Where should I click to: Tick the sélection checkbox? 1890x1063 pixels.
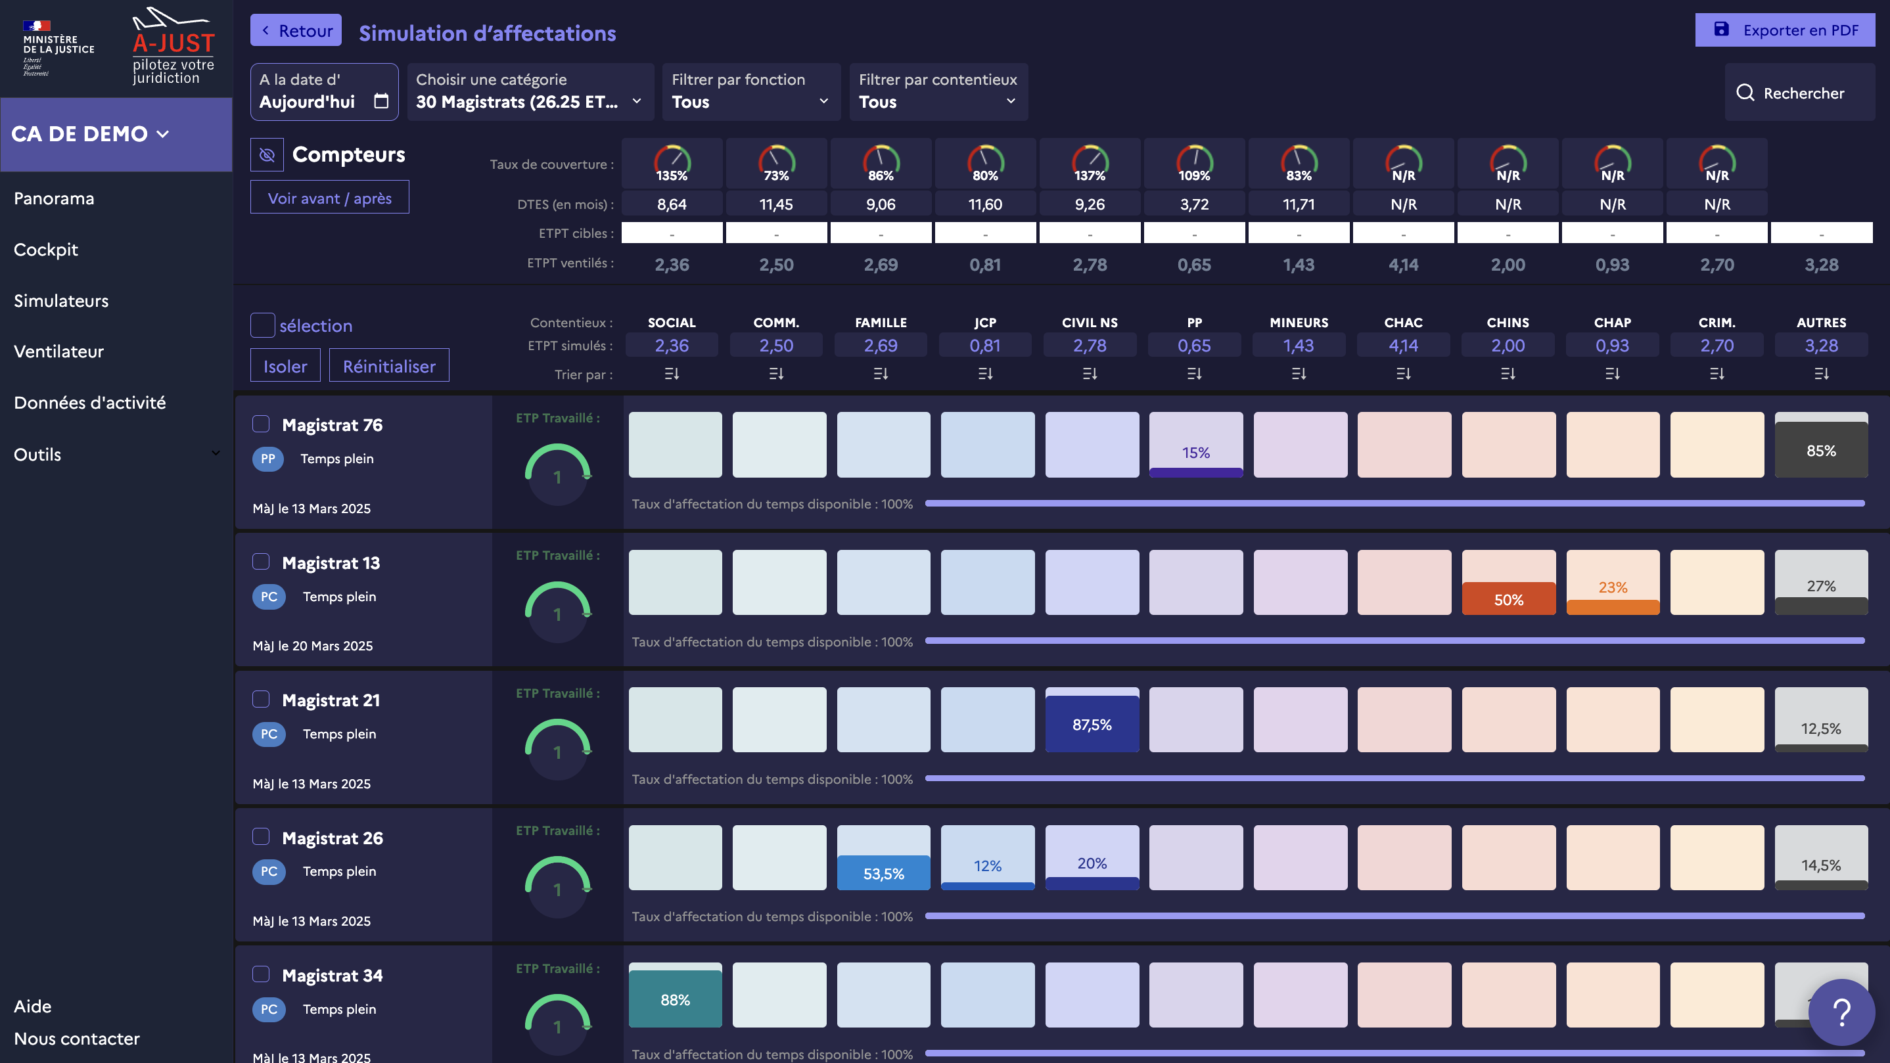[263, 325]
